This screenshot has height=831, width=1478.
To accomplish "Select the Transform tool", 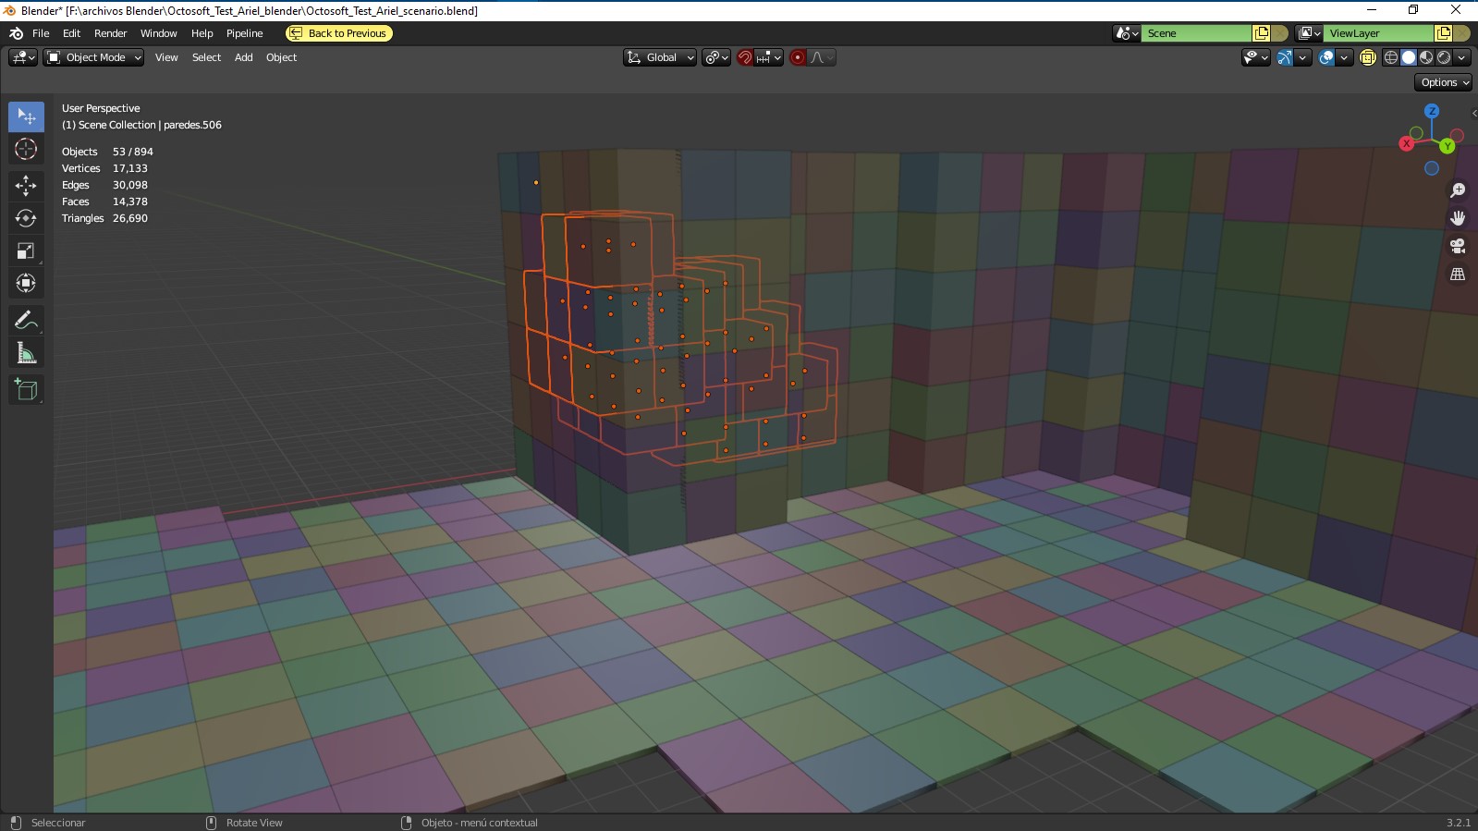I will click(26, 283).
